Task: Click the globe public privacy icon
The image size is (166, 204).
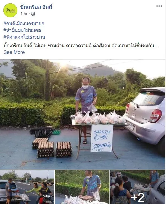Action: [x=33, y=14]
